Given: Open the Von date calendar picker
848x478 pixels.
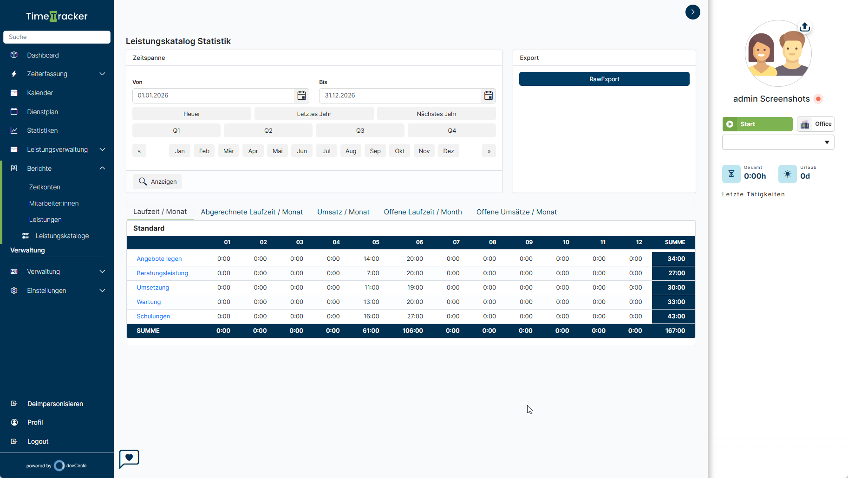Looking at the screenshot, I should click(x=301, y=96).
